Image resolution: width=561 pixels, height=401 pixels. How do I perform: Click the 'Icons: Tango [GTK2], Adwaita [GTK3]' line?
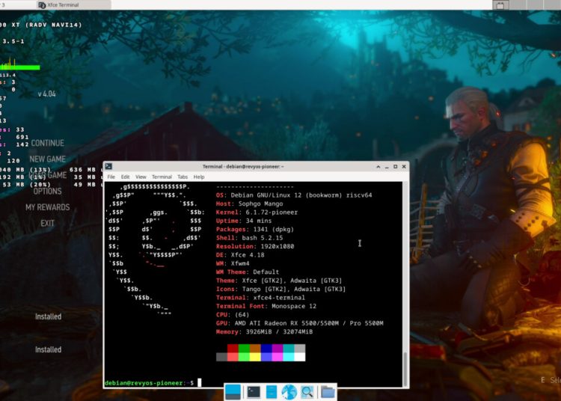click(x=280, y=290)
